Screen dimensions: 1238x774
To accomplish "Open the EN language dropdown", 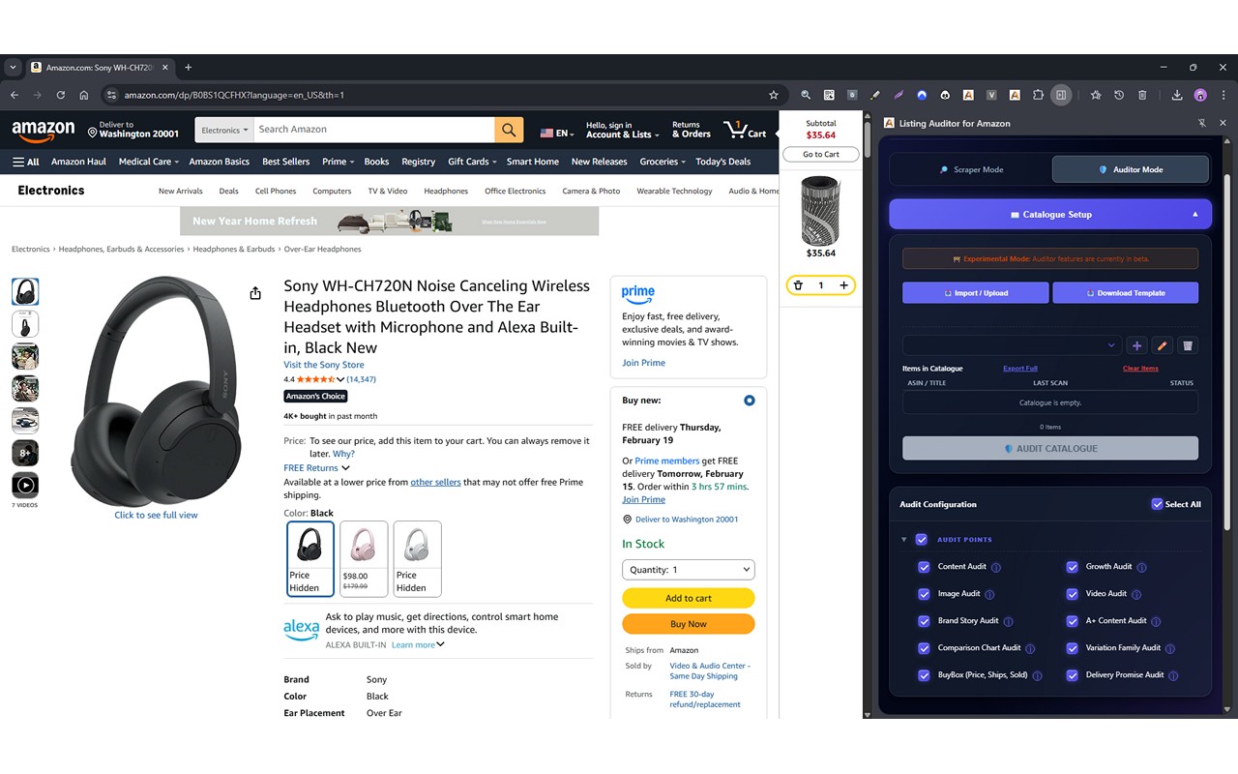I will (x=557, y=133).
